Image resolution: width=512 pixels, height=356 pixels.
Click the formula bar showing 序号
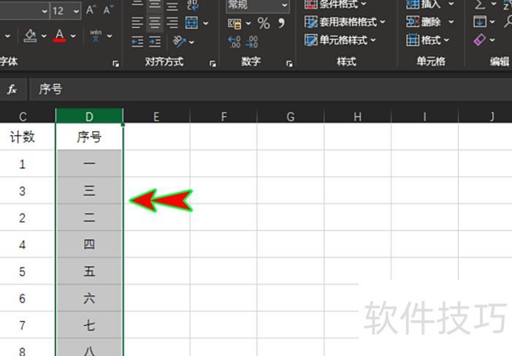pyautogui.click(x=270, y=89)
